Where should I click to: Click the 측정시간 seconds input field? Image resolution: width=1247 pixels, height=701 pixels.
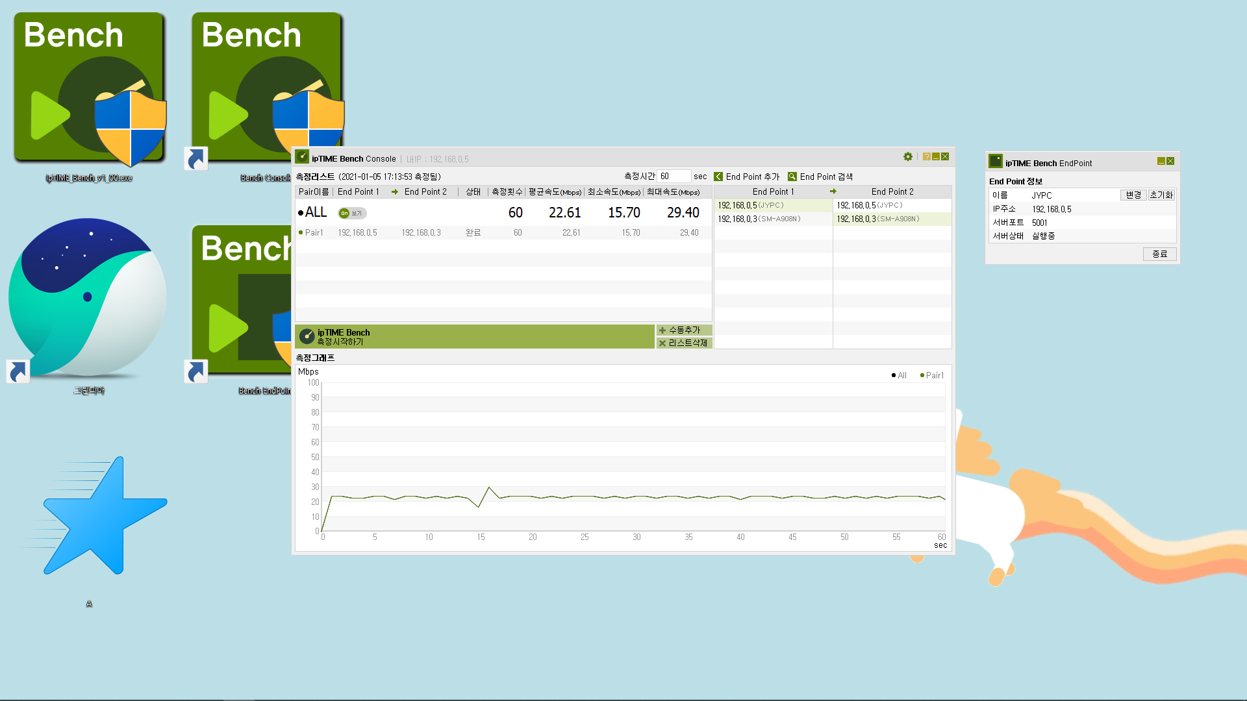674,177
